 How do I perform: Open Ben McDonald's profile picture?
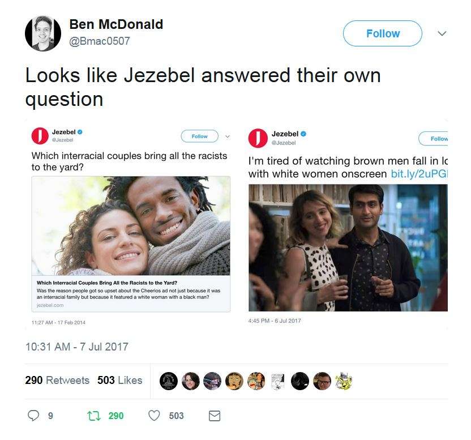pos(43,33)
